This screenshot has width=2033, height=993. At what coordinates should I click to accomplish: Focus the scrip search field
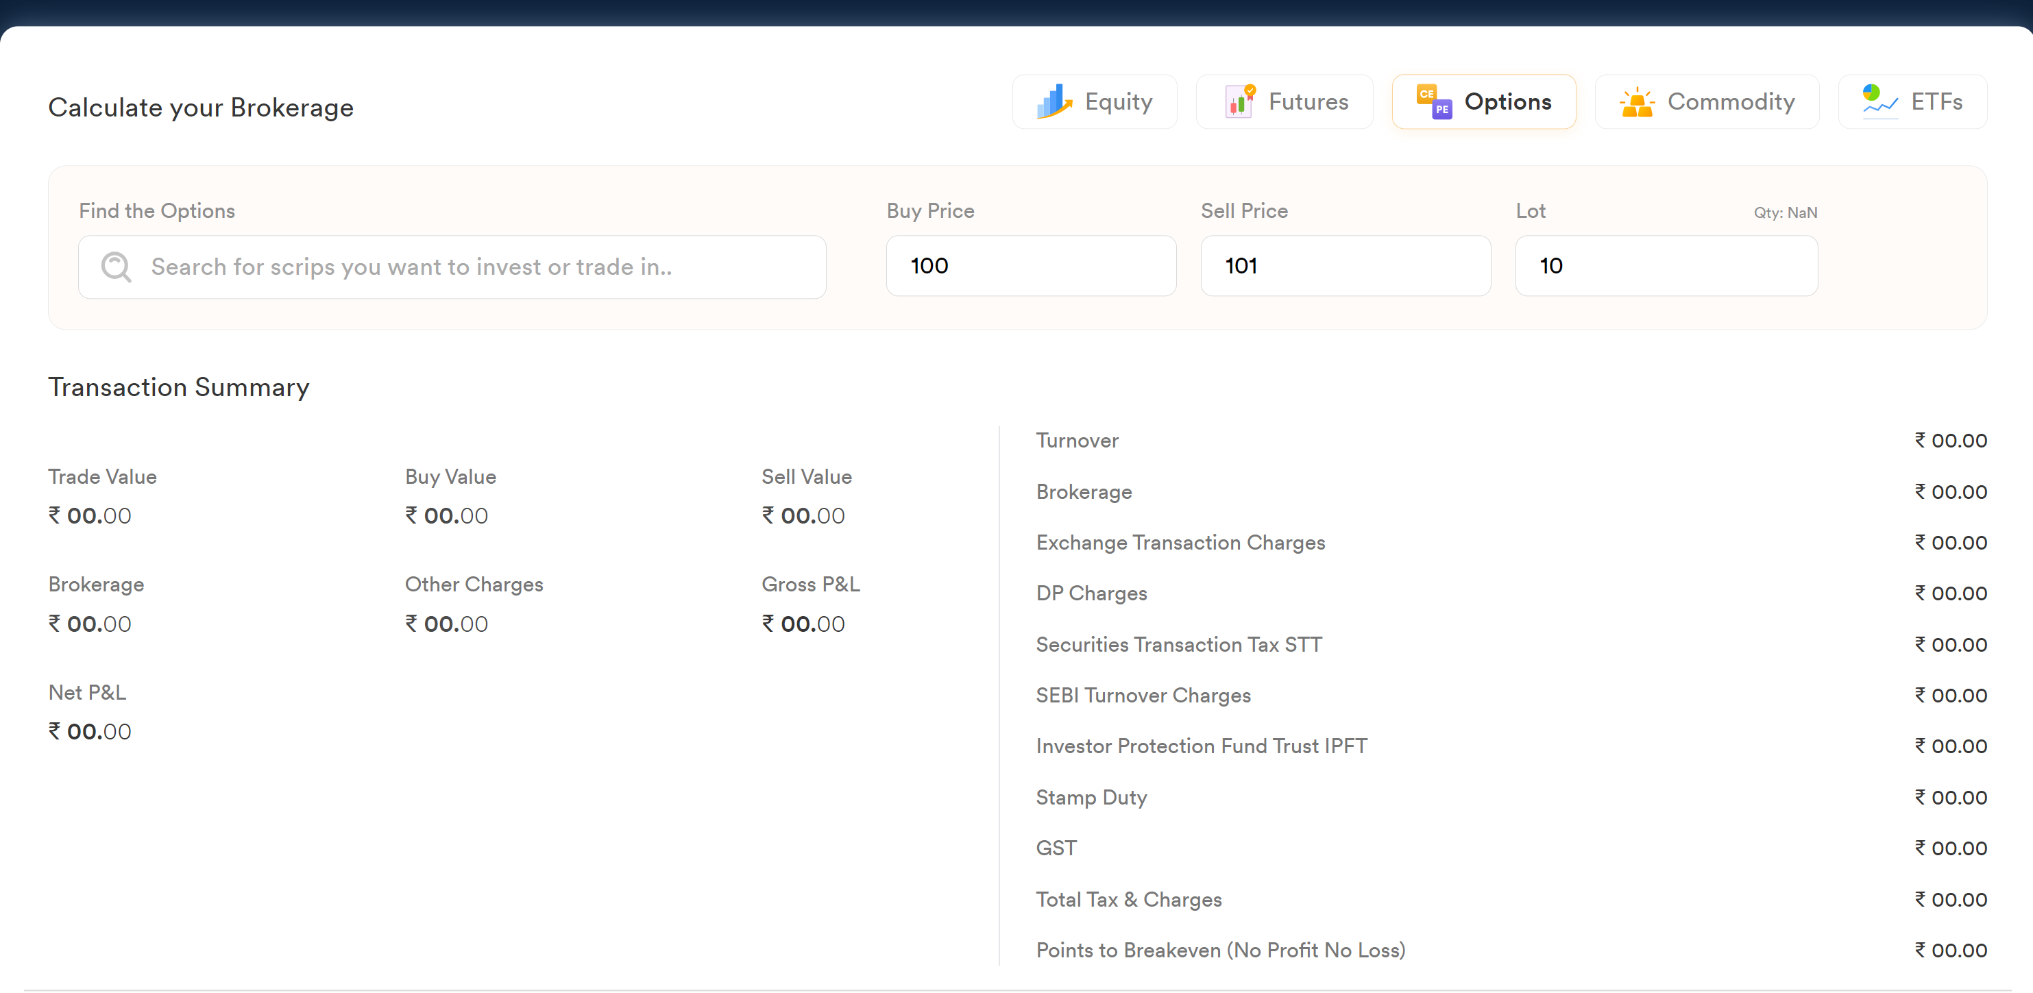[x=474, y=267]
